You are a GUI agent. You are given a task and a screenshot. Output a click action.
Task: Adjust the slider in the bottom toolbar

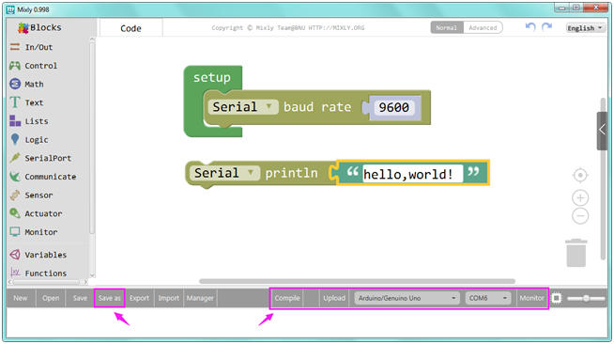(x=586, y=299)
